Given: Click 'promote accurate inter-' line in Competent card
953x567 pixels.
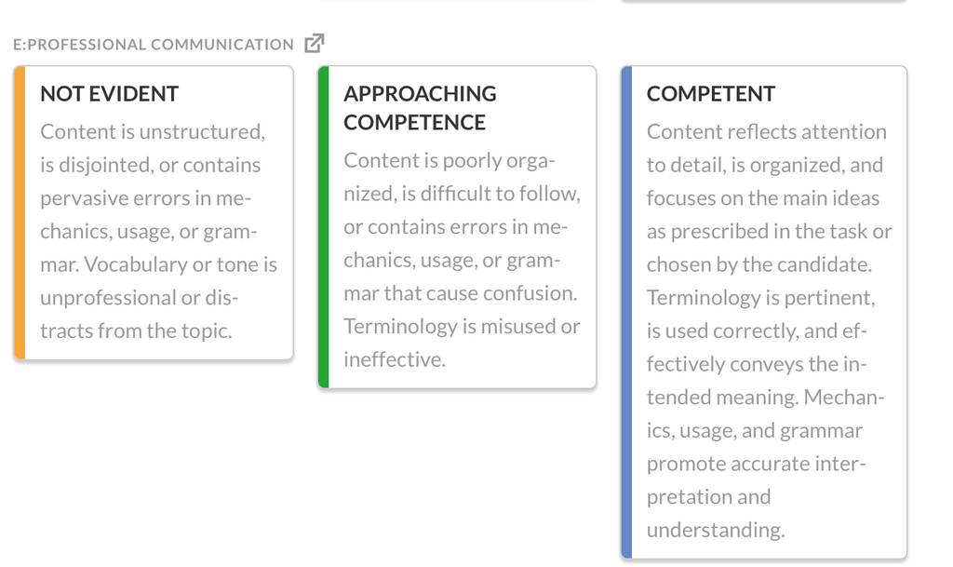Looking at the screenshot, I should pyautogui.click(x=756, y=464).
